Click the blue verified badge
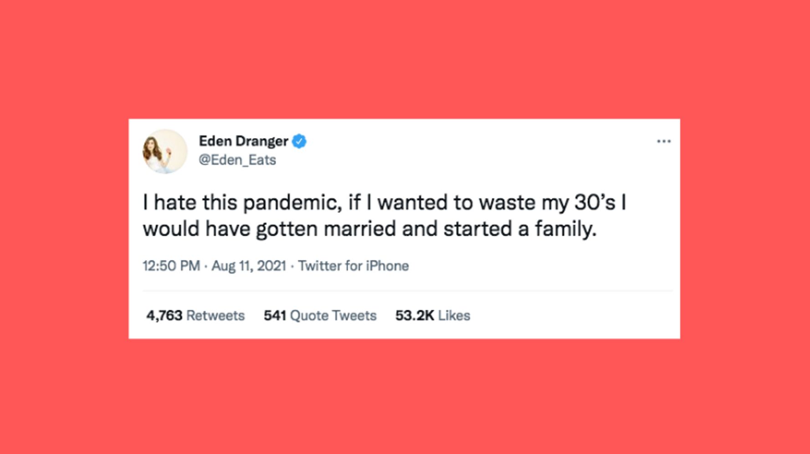Screen dimensions: 810x454 (299, 142)
